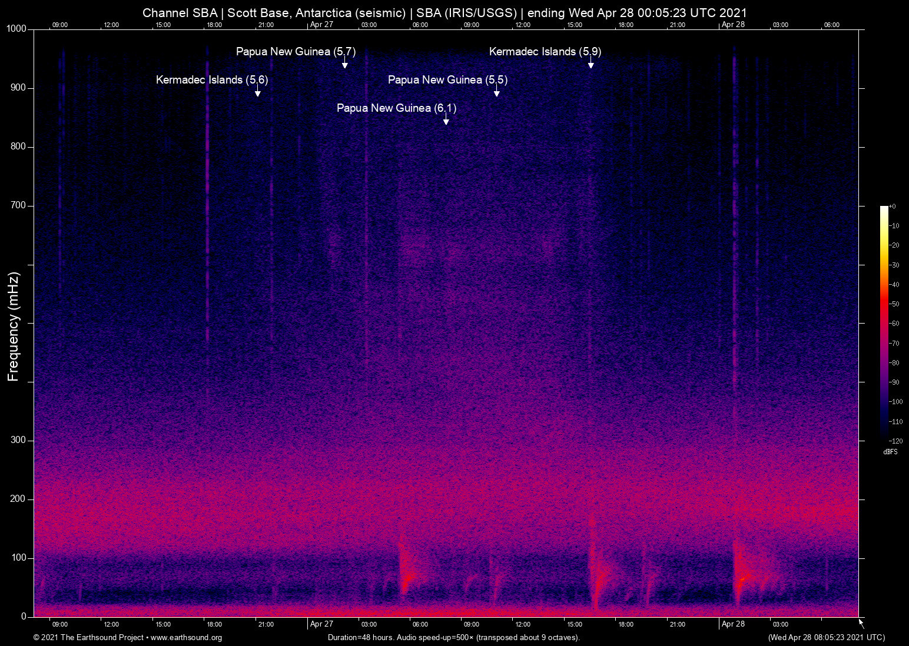Click the arrow marker under Papua New Guinea (5.7)
The width and height of the screenshot is (909, 646).
pos(345,64)
